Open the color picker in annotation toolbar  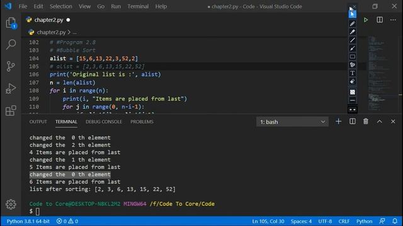click(353, 92)
